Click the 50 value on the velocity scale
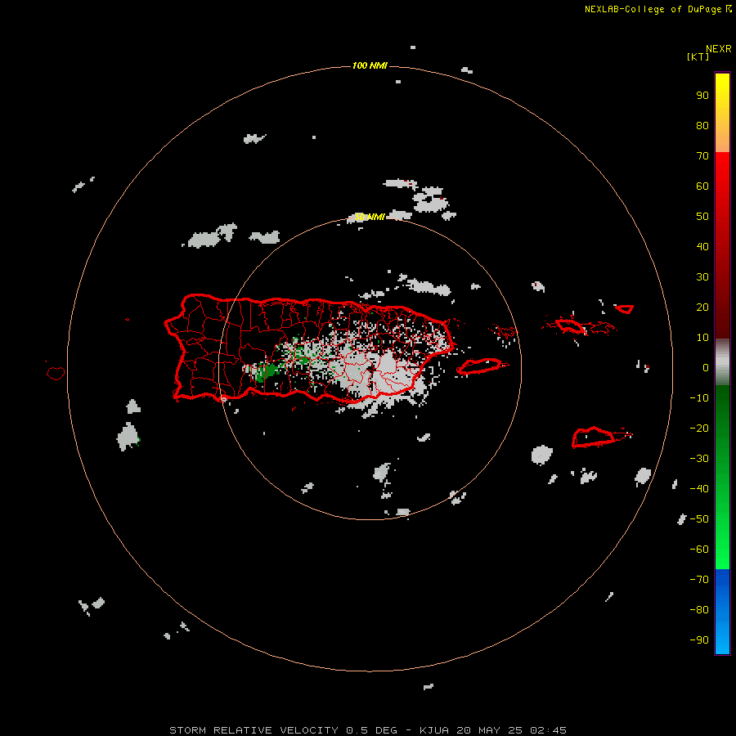Screen dimensions: 736x736 pyautogui.click(x=702, y=217)
